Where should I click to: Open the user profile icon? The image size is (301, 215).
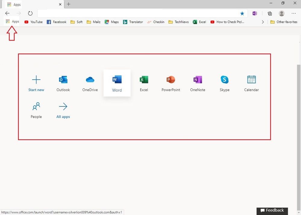282,13
